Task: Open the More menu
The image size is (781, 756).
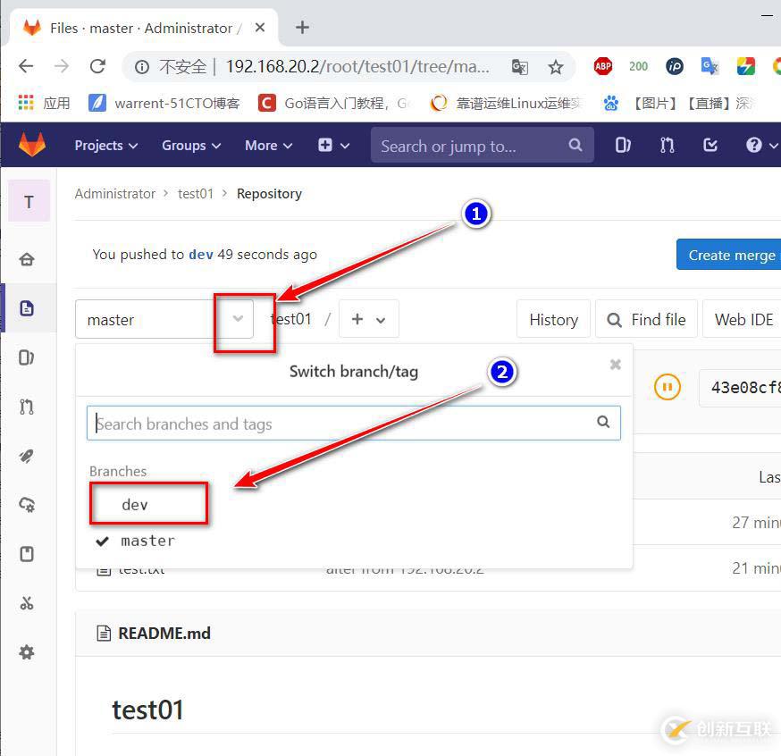Action: tap(268, 146)
